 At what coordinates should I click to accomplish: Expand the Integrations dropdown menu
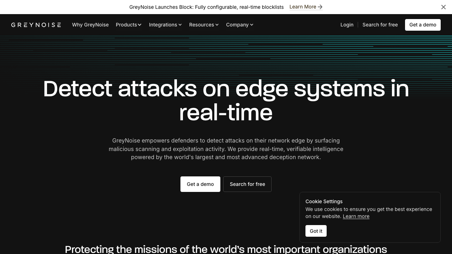[x=165, y=25]
